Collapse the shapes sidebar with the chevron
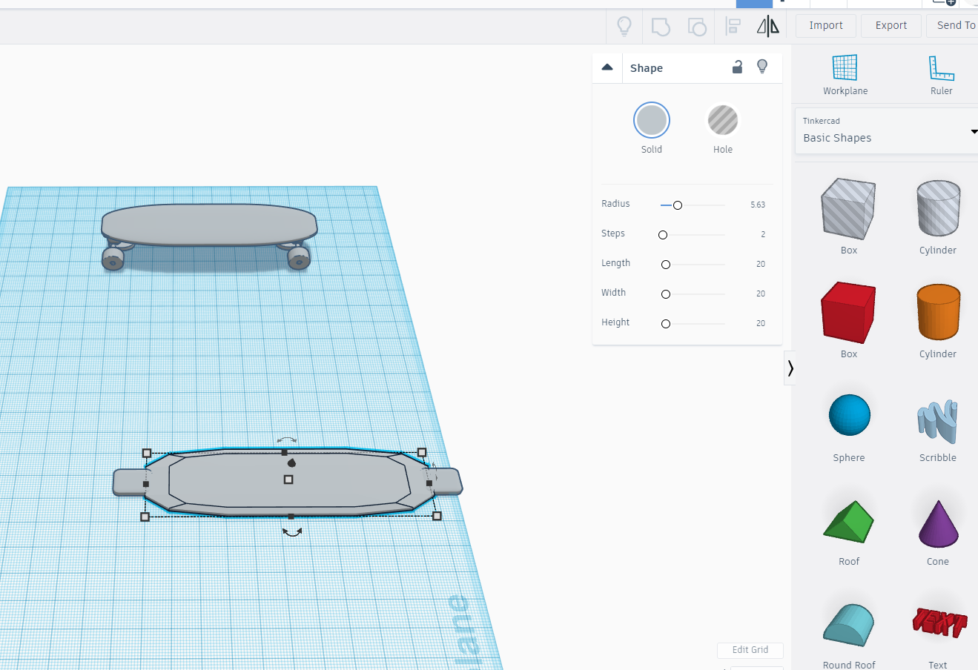The width and height of the screenshot is (978, 670). [790, 368]
